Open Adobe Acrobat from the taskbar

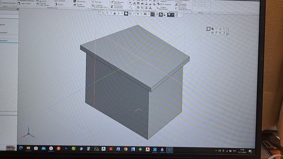point(111,149)
